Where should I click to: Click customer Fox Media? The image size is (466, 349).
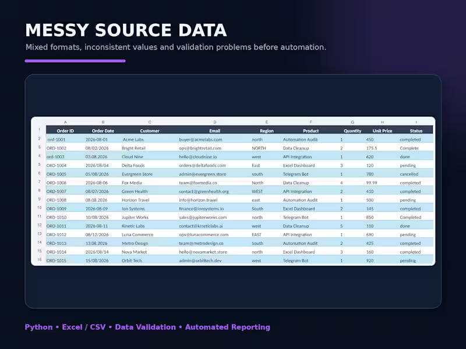132,183
